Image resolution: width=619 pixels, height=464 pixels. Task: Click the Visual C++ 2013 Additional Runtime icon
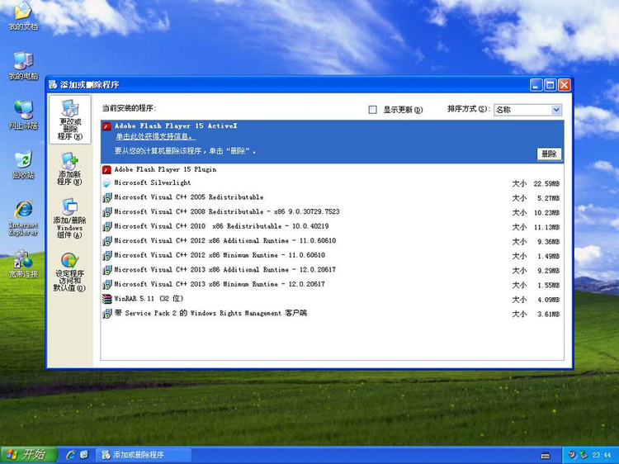[106, 270]
